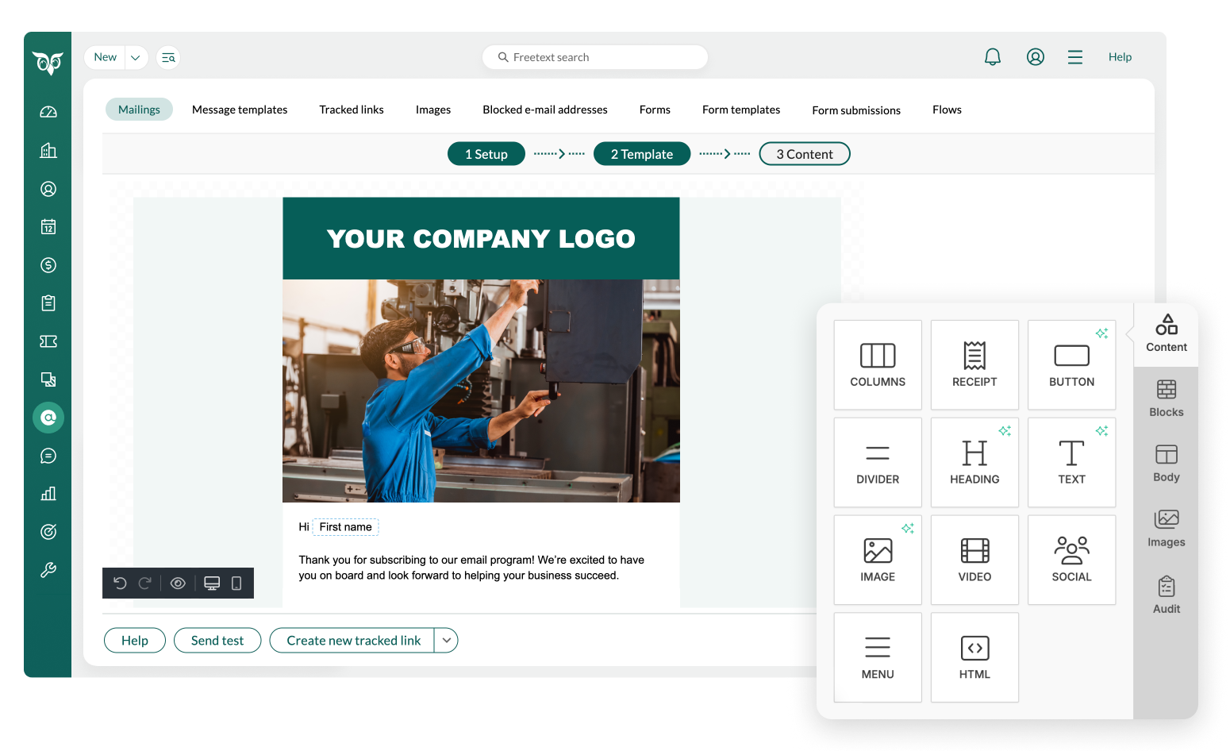Select the Receipt content element
This screenshot has height=751, width=1230.
click(974, 365)
